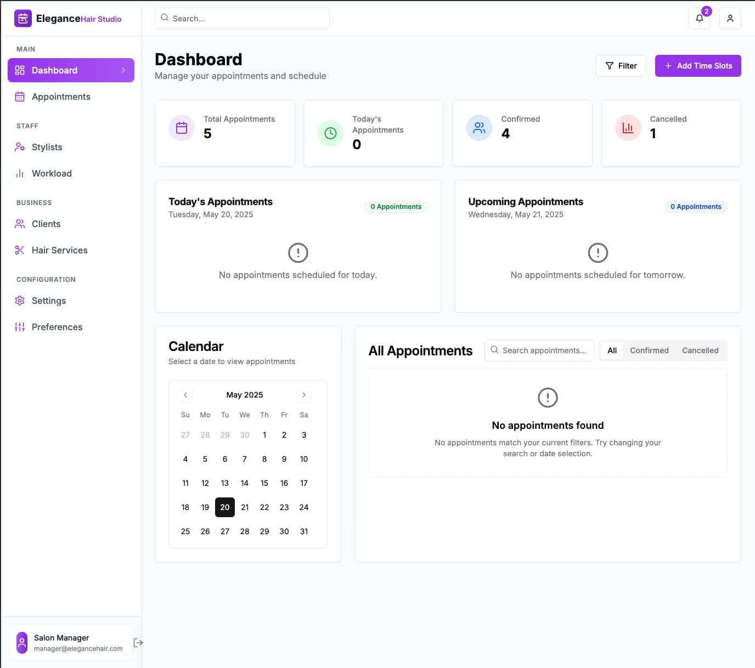Click the Today's Appointments clock icon
The height and width of the screenshot is (668, 755).
(x=330, y=133)
